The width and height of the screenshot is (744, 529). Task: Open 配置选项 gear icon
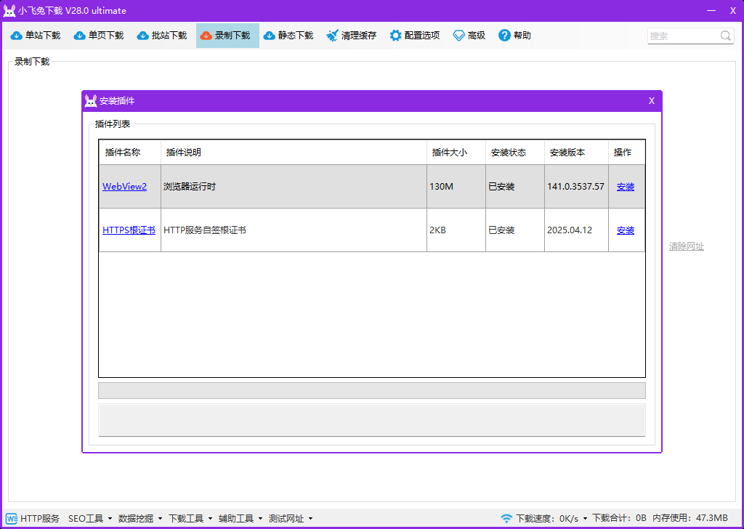[x=395, y=36]
